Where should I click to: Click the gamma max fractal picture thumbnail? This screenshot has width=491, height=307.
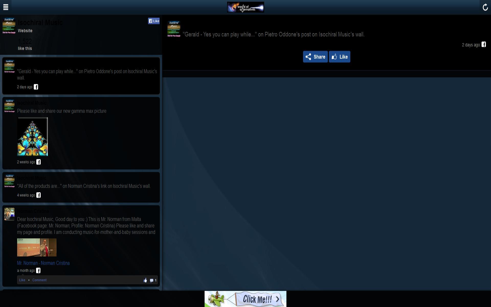32,136
